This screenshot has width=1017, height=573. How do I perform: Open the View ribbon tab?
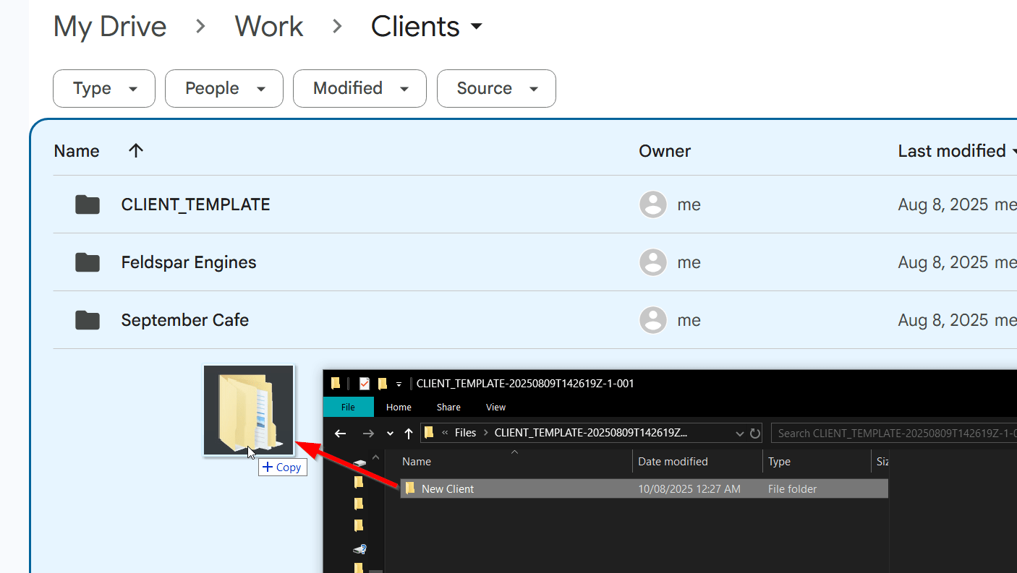pos(496,407)
